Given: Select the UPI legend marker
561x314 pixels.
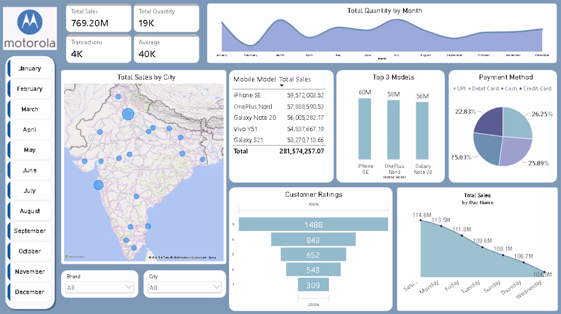Looking at the screenshot, I should (x=454, y=89).
